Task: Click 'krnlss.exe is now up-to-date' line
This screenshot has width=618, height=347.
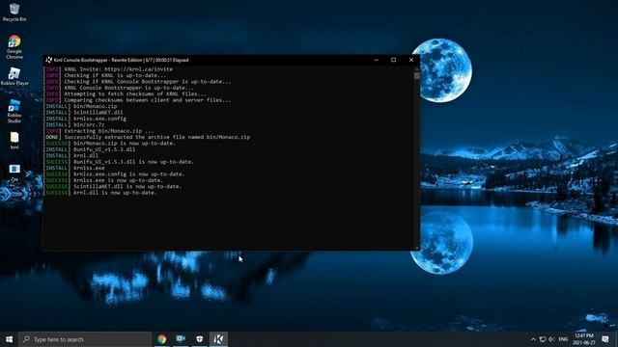Action: click(x=103, y=180)
